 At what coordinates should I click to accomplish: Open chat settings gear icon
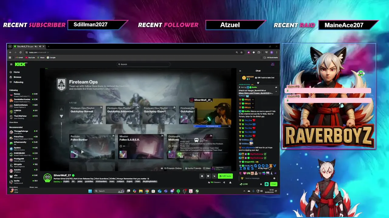pos(261,184)
